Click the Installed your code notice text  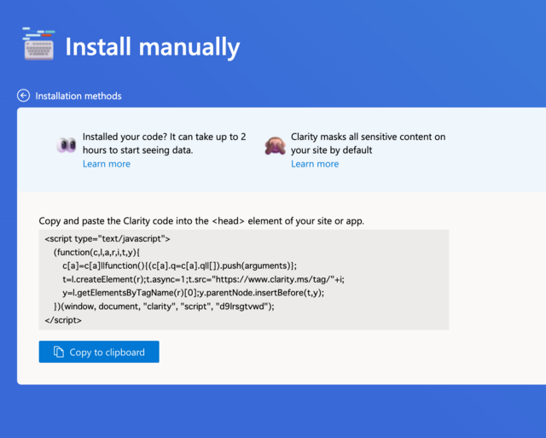coord(165,143)
